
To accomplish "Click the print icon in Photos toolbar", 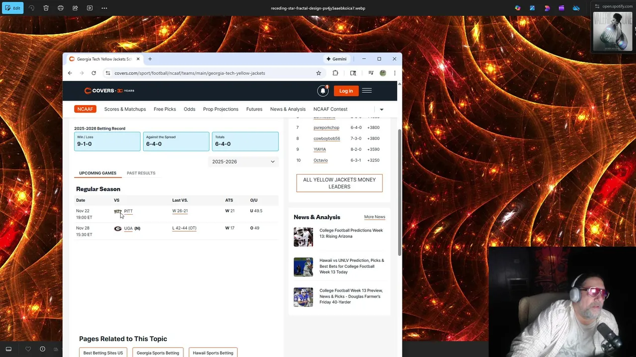I will click(x=61, y=8).
